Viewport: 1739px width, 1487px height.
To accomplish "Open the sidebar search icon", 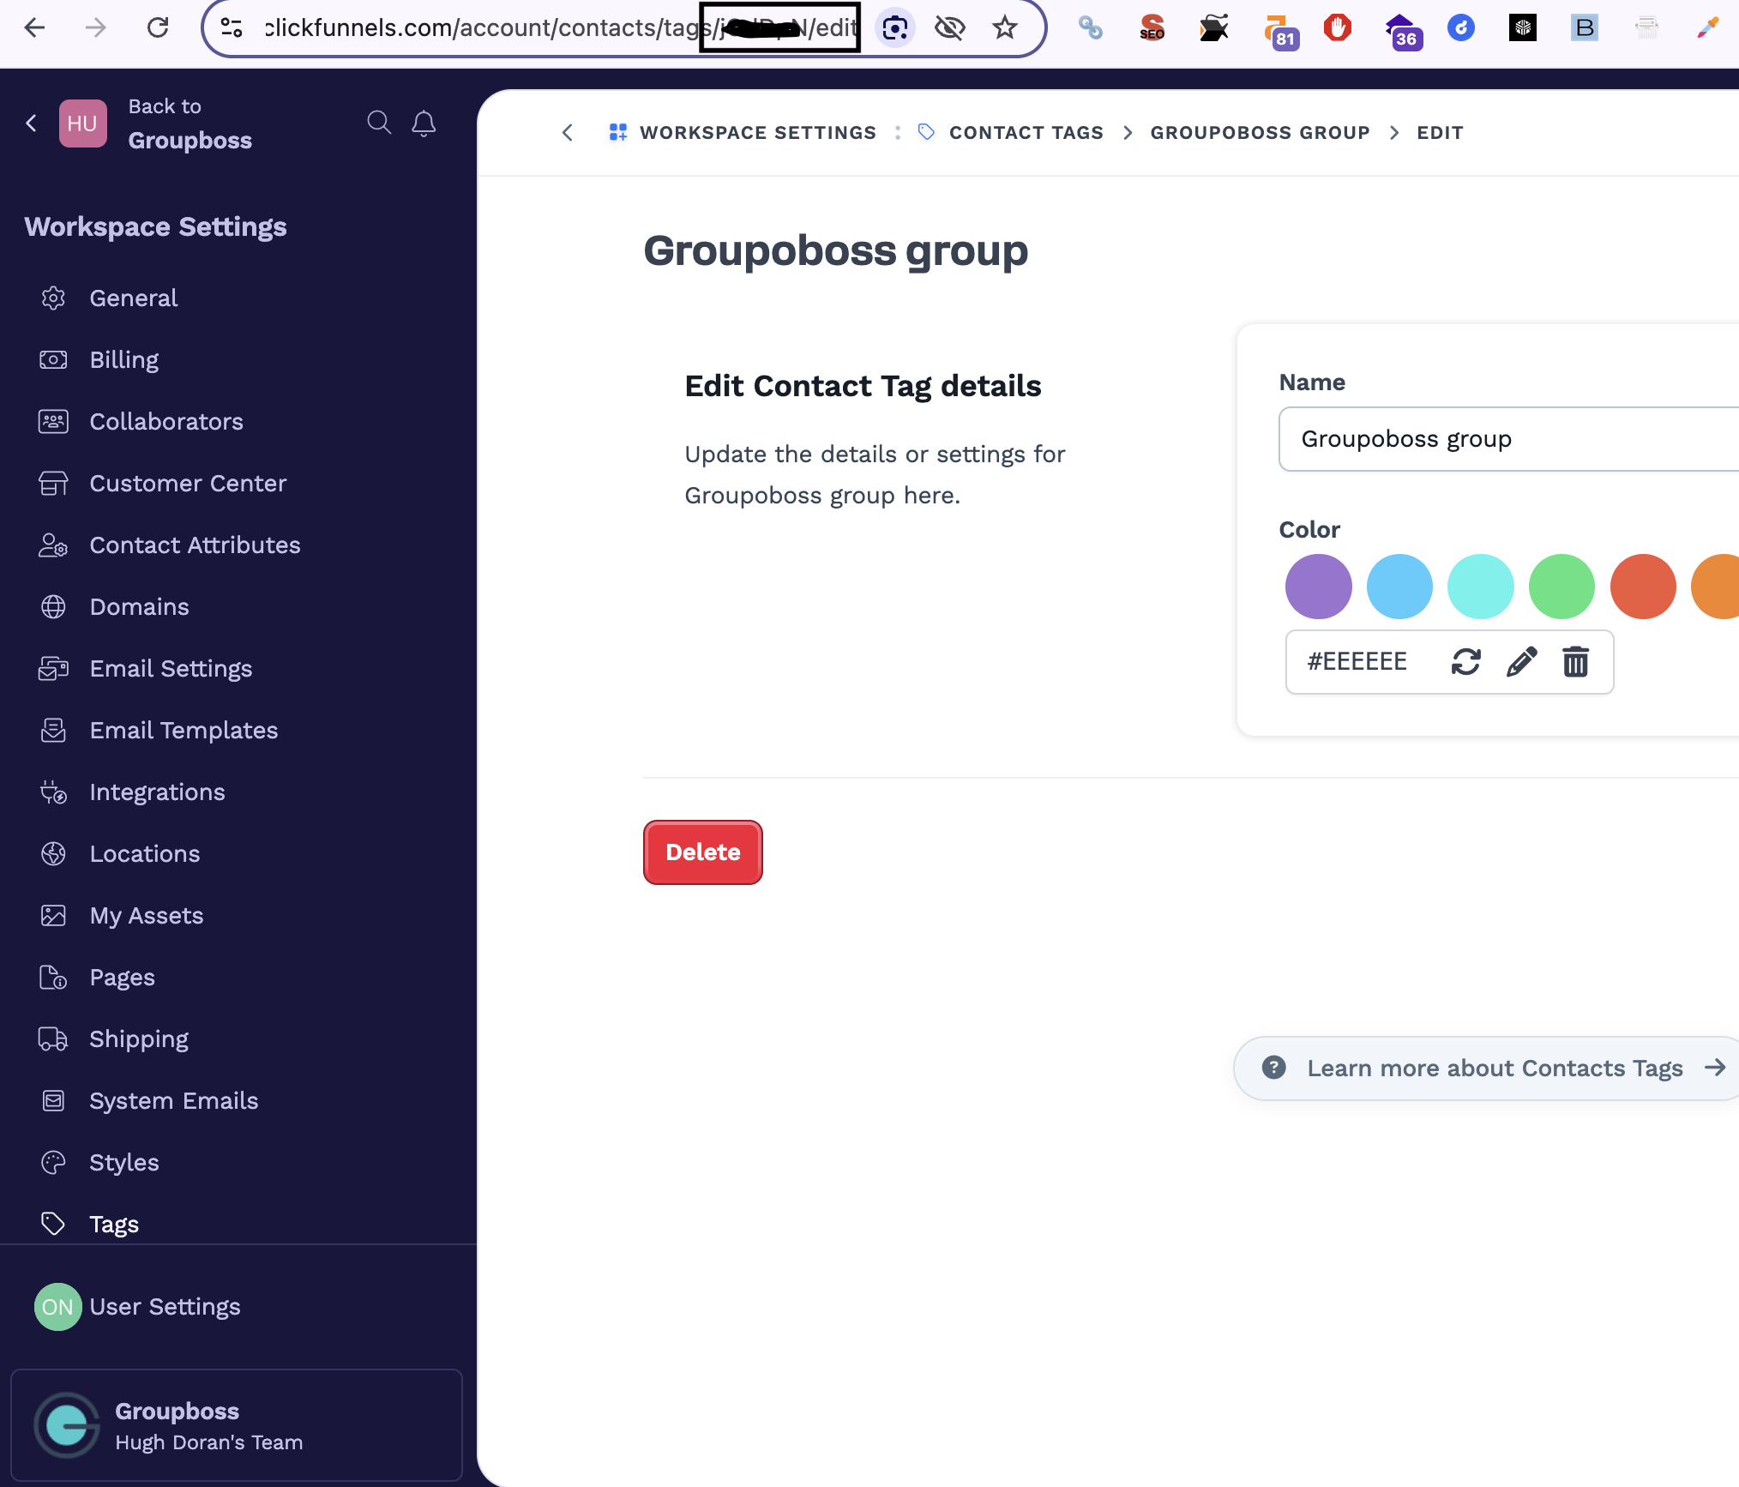I will pyautogui.click(x=379, y=123).
